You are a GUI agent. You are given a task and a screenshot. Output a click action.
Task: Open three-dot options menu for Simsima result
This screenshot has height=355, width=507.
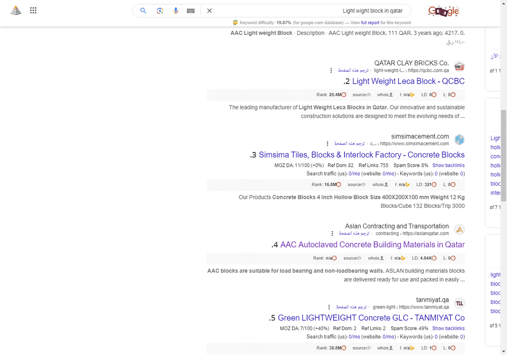click(x=327, y=143)
